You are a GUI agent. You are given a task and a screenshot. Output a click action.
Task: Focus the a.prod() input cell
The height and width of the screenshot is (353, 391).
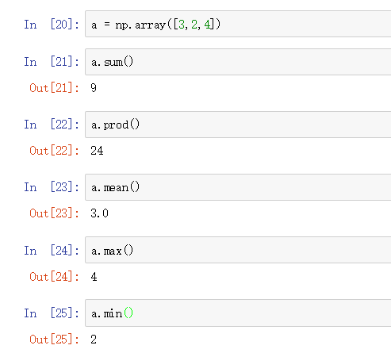[238, 125]
